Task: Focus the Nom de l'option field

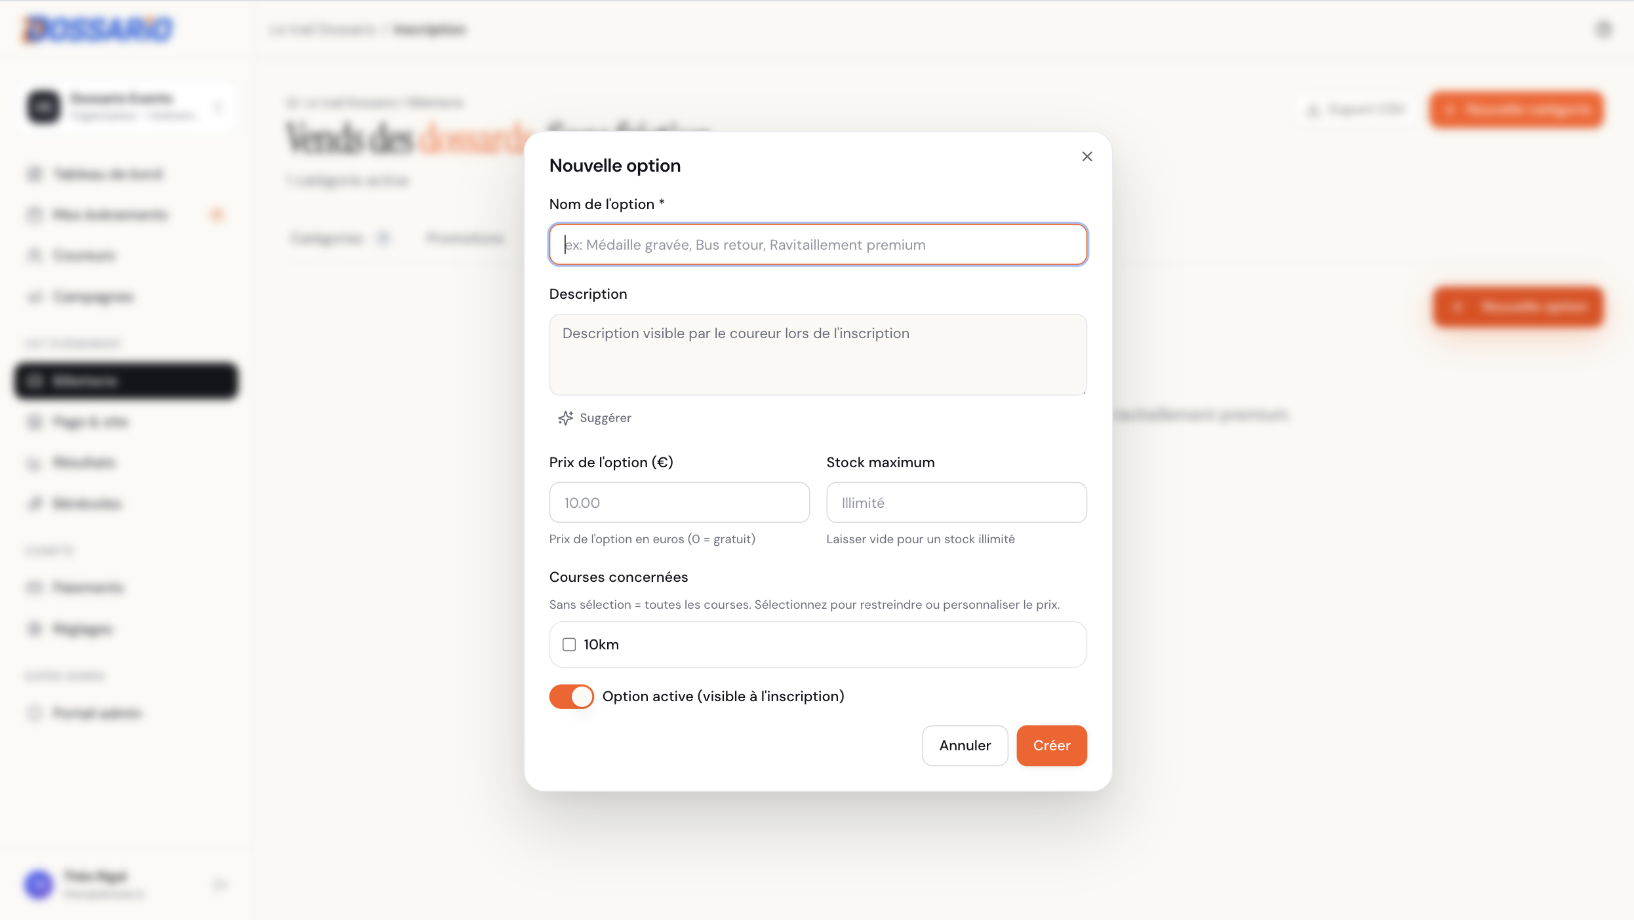Action: point(818,245)
